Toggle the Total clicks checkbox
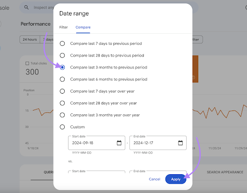247x193 pixels. (27, 63)
